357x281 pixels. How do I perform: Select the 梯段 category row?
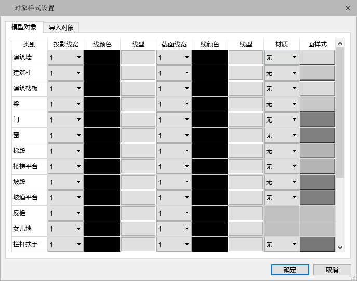[30, 151]
